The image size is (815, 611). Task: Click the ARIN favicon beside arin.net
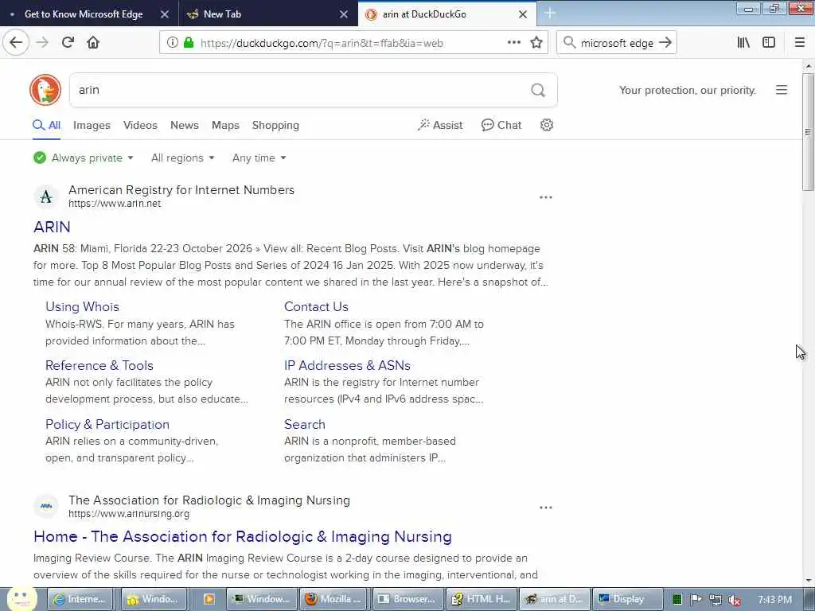(x=46, y=197)
